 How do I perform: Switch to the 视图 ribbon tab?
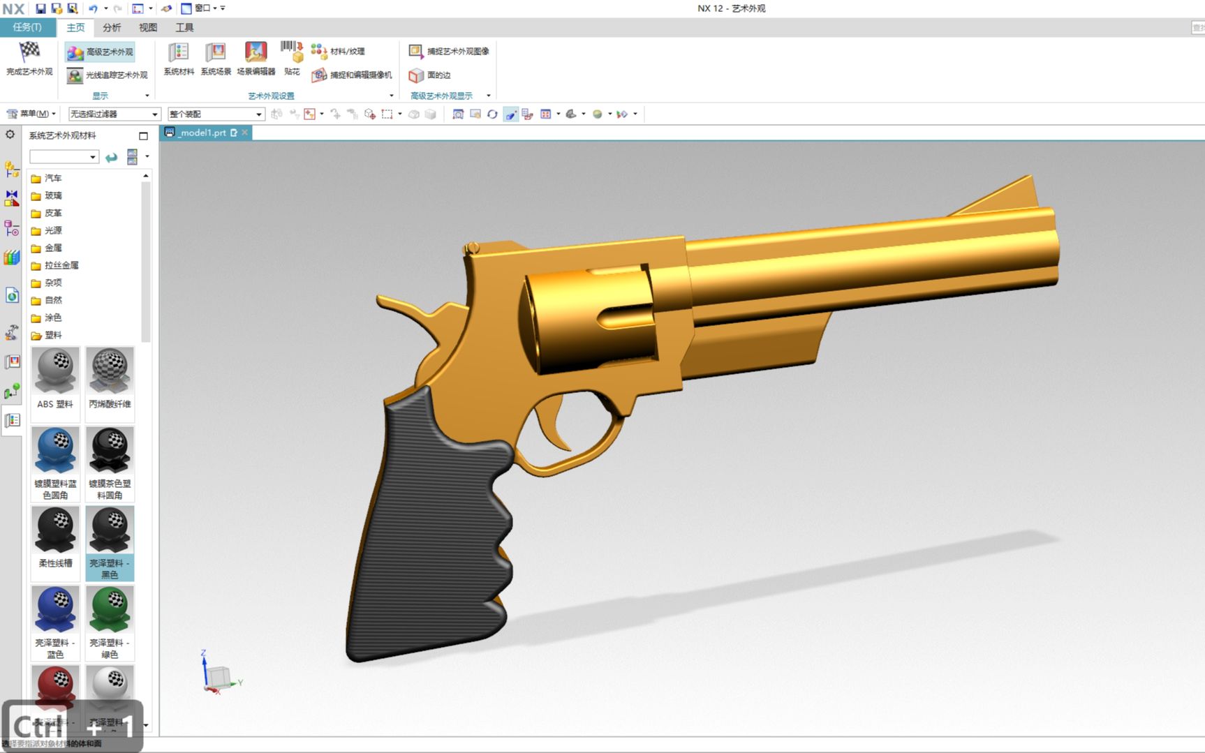[x=148, y=27]
